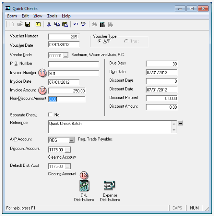
Task: Click down arrow of Reference scrollbar
Action: 174,130
